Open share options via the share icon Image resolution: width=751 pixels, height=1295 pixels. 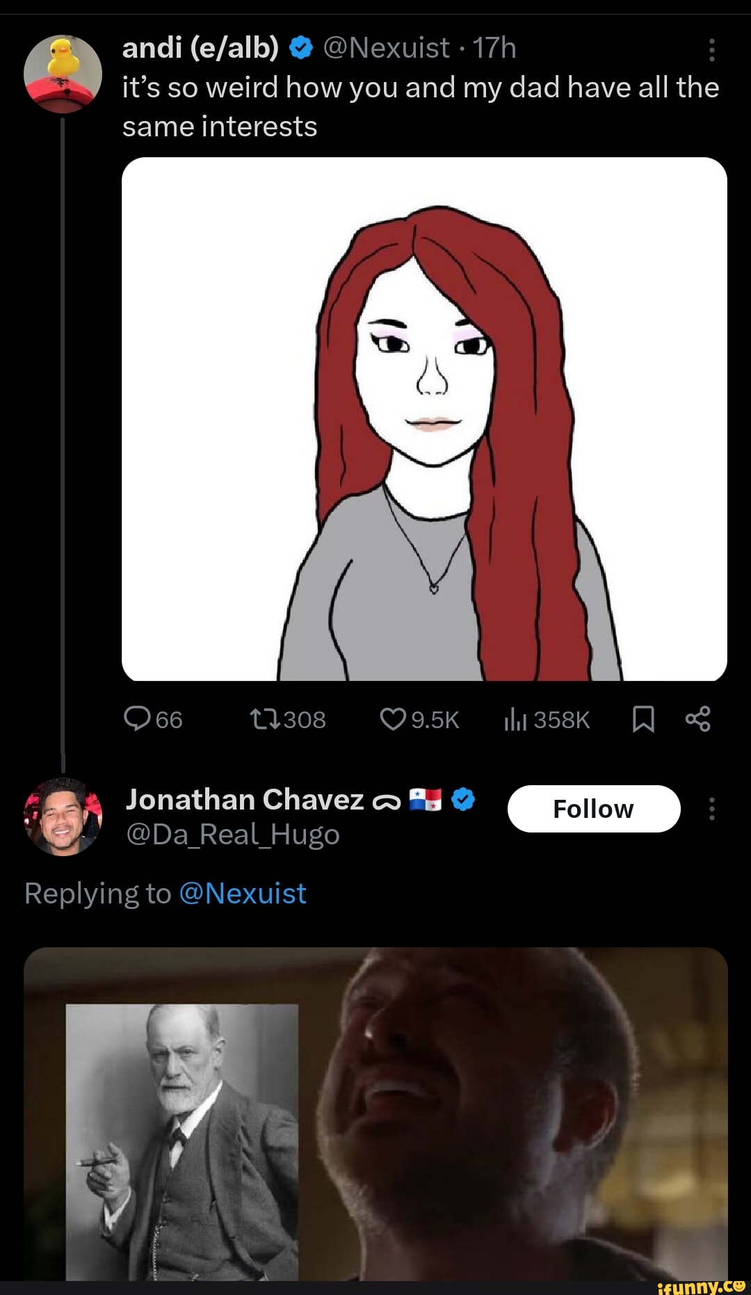(700, 720)
